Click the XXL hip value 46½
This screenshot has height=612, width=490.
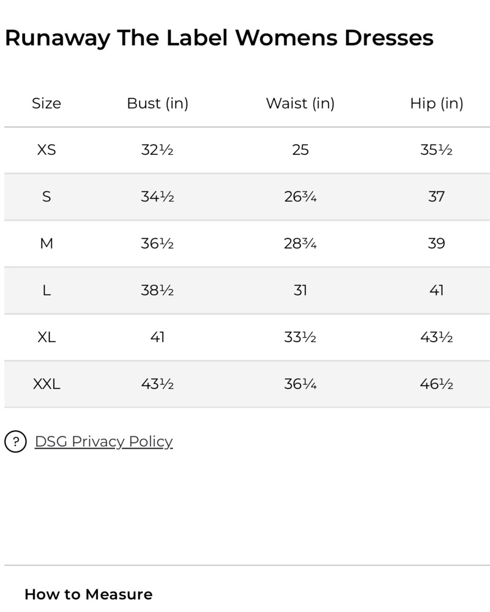point(437,384)
